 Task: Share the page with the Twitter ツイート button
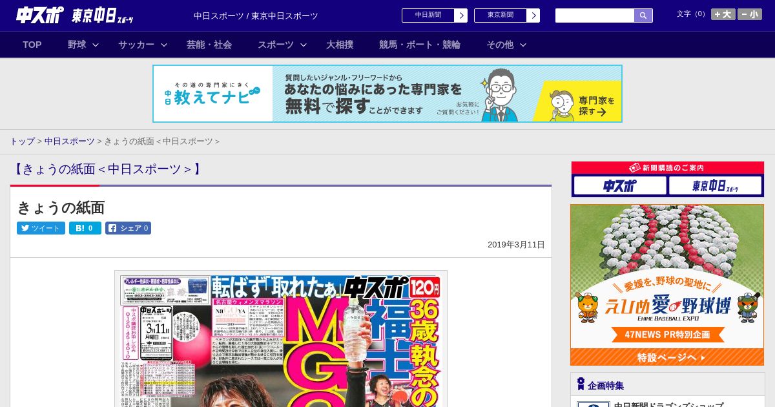[41, 228]
